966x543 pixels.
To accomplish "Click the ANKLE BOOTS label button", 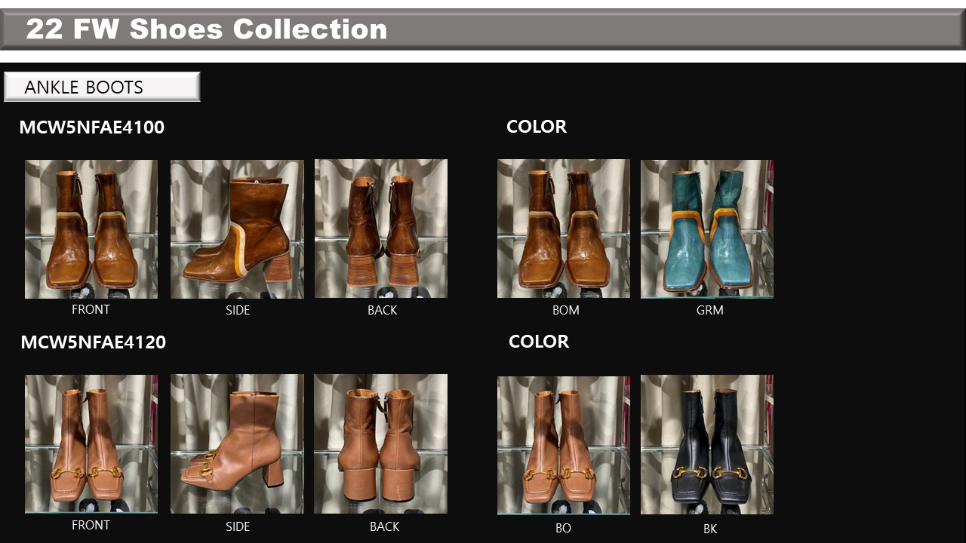I will click(x=102, y=87).
